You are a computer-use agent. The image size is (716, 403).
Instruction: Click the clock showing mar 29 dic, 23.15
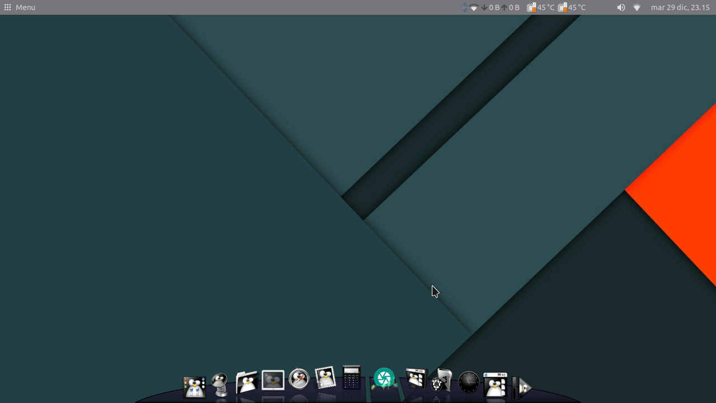click(680, 7)
